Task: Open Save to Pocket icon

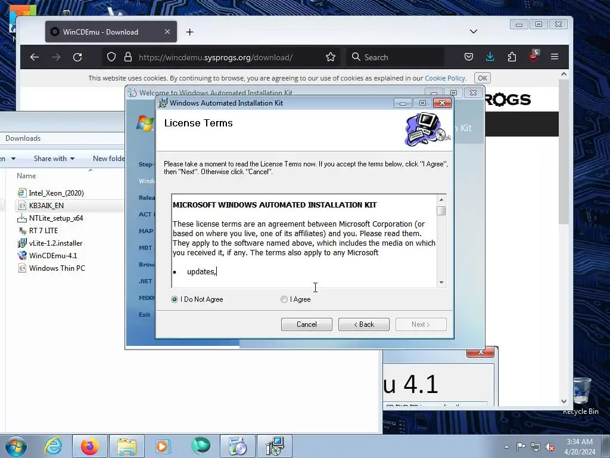Action: click(469, 57)
